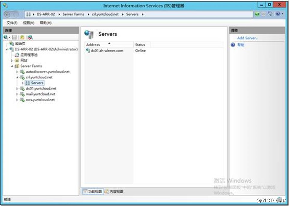Open dropdown arrow next to connect globe icon

(x=9, y=37)
